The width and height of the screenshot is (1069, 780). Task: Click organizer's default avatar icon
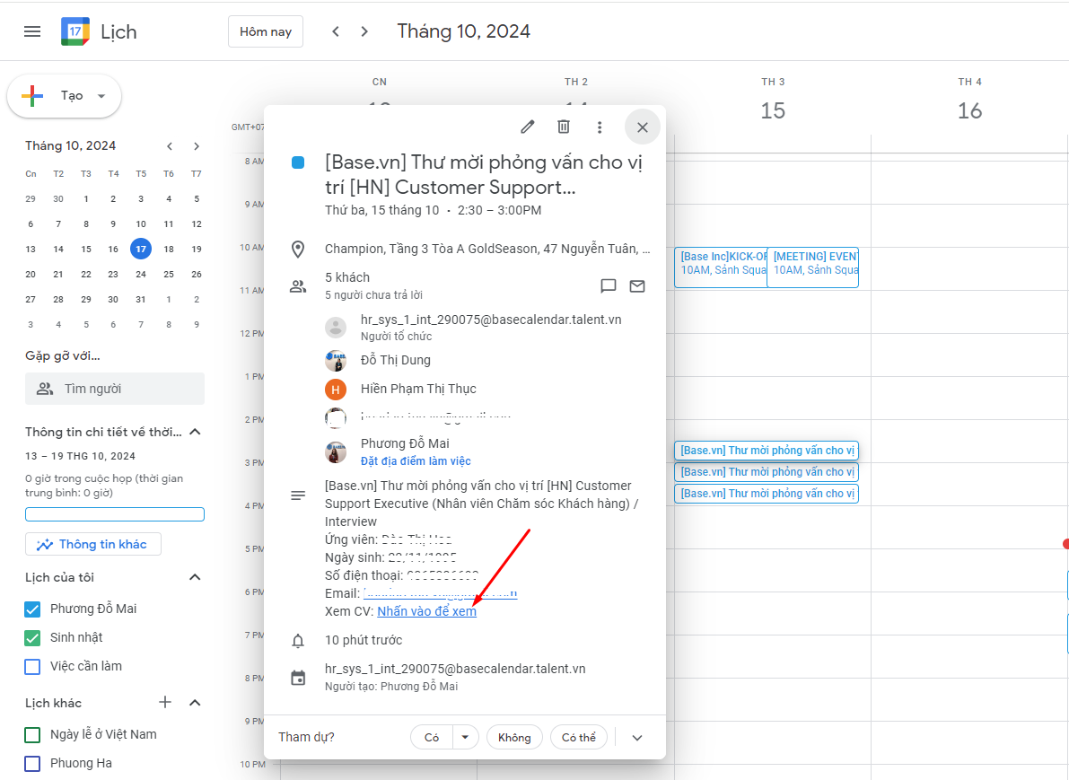pos(336,328)
